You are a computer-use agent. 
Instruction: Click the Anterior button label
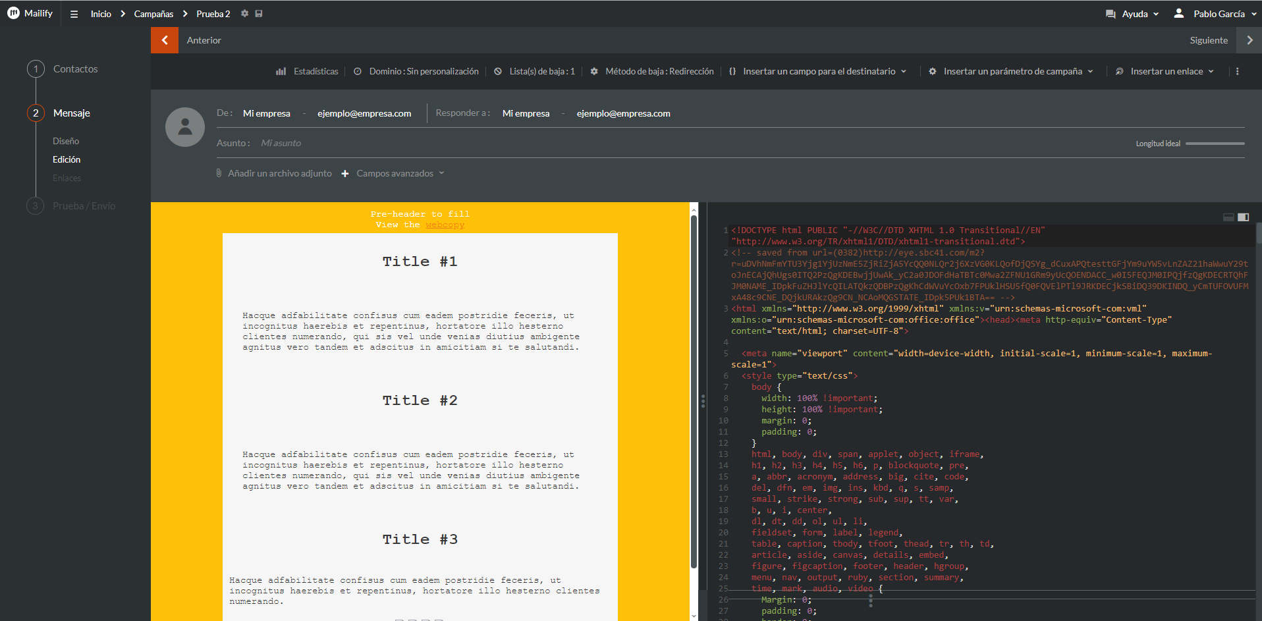click(x=204, y=40)
